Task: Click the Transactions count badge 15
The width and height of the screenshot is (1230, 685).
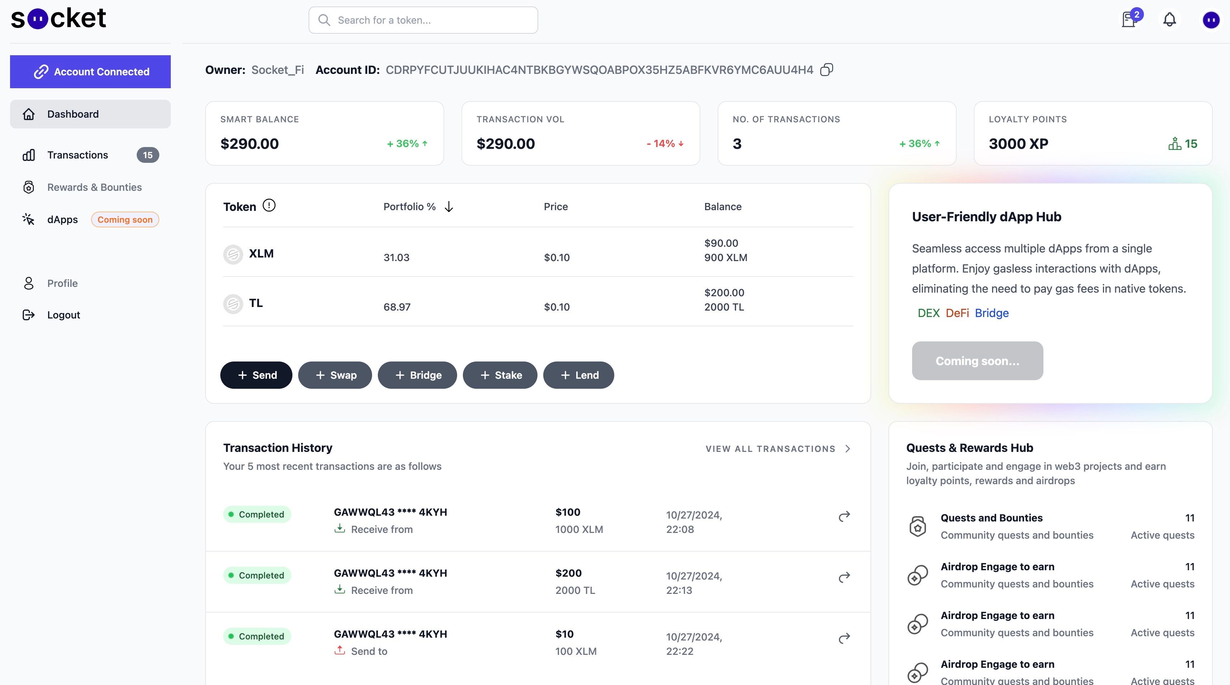Action: pyautogui.click(x=148, y=155)
